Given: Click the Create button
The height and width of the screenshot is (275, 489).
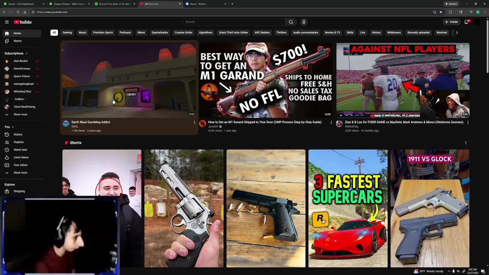Looking at the screenshot, I should pyautogui.click(x=451, y=22).
